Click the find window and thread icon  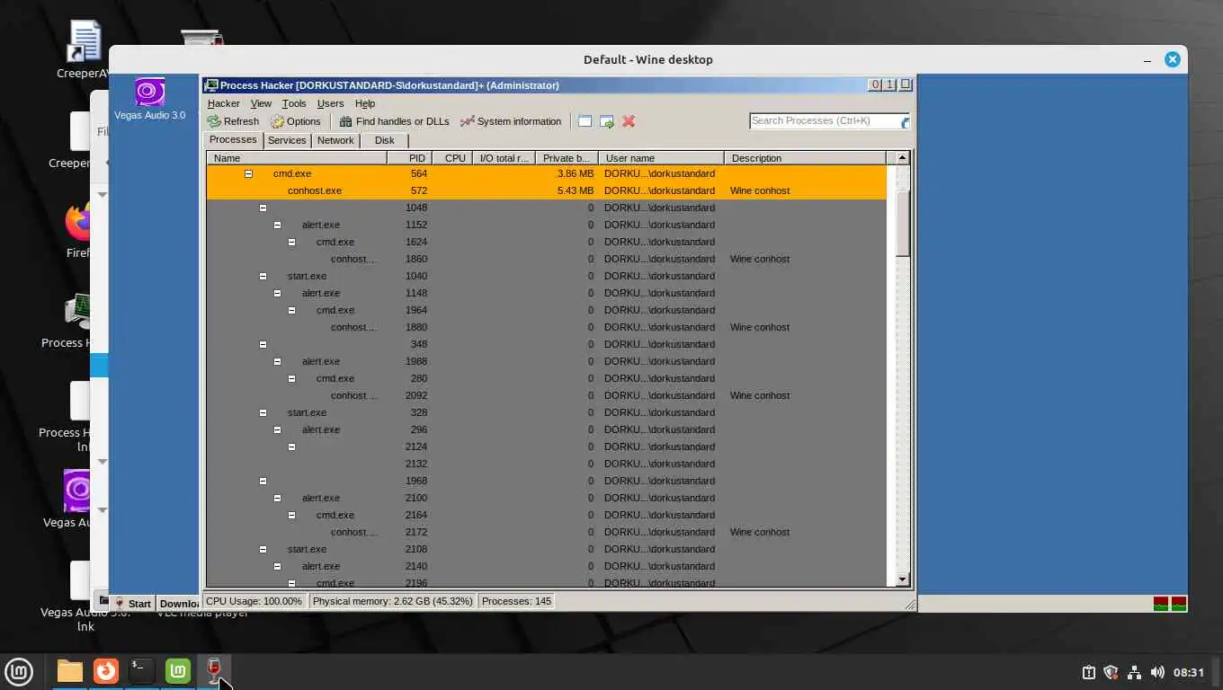click(x=607, y=121)
